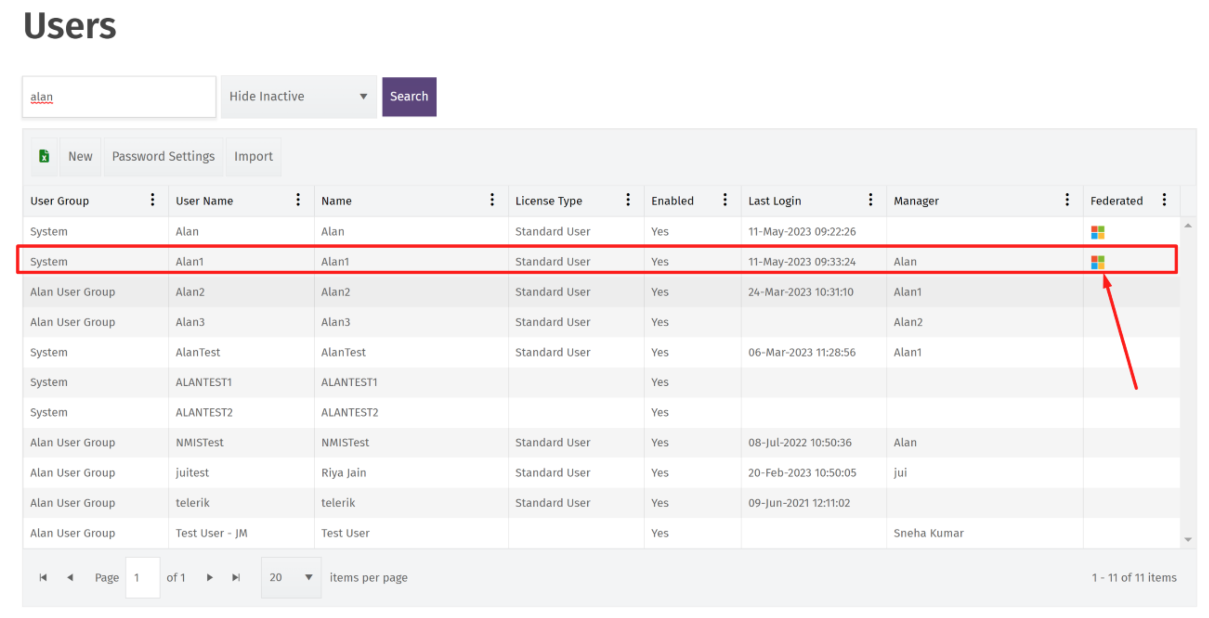Click the search text field containing alan
This screenshot has width=1209, height=618.
(119, 97)
